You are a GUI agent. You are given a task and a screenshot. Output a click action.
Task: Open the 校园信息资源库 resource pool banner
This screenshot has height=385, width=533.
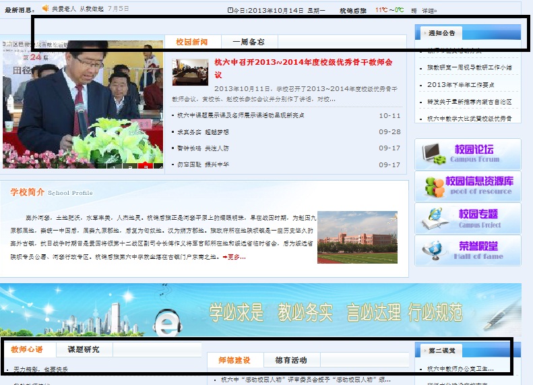point(468,185)
